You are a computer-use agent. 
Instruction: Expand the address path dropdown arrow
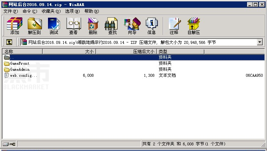260,42
